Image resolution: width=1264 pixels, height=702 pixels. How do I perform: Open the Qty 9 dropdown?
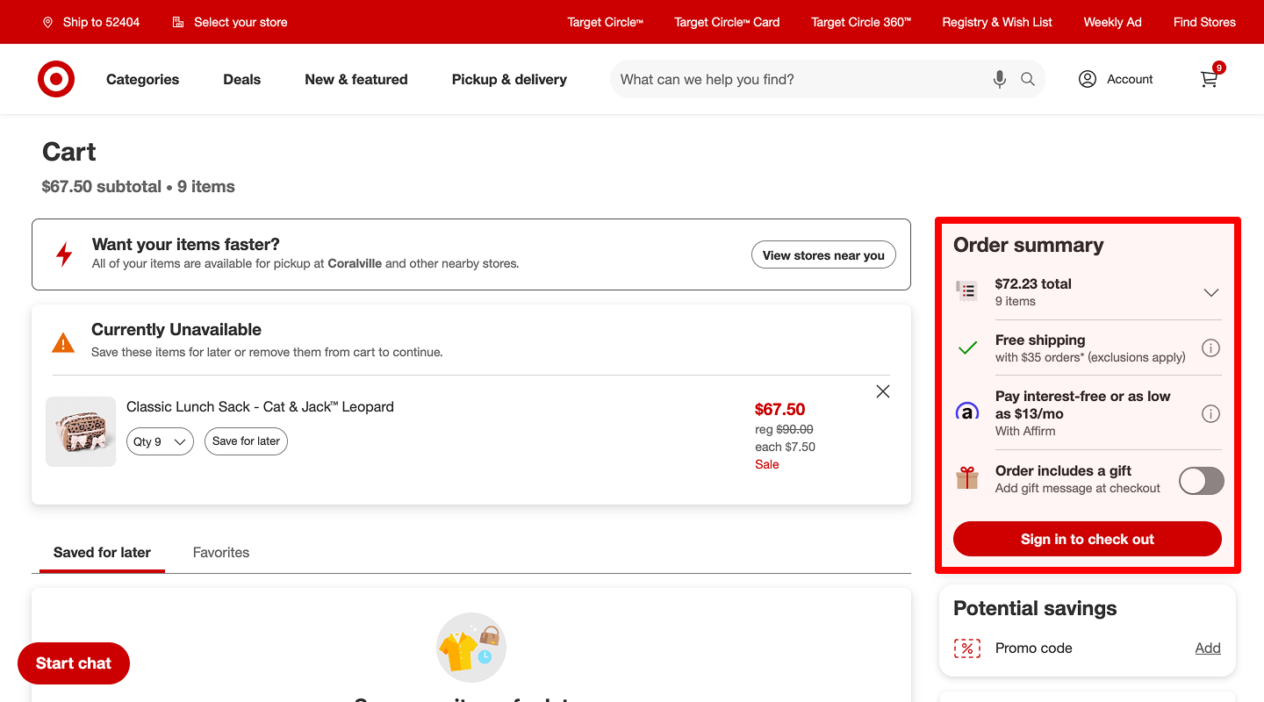coord(160,441)
